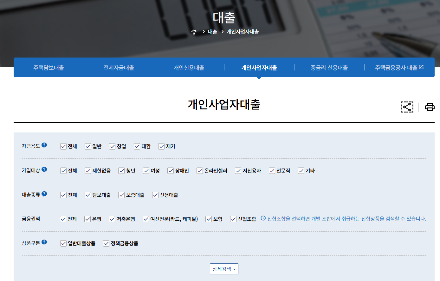
Task: Click the help icon beside 상품구분
Action: (x=44, y=241)
